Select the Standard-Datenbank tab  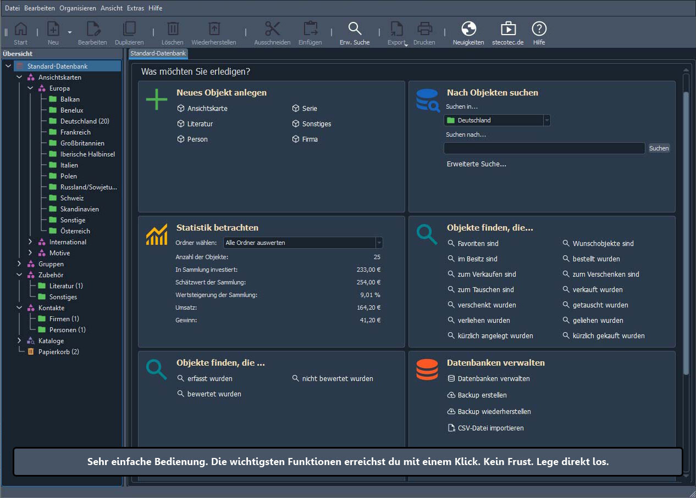point(158,53)
